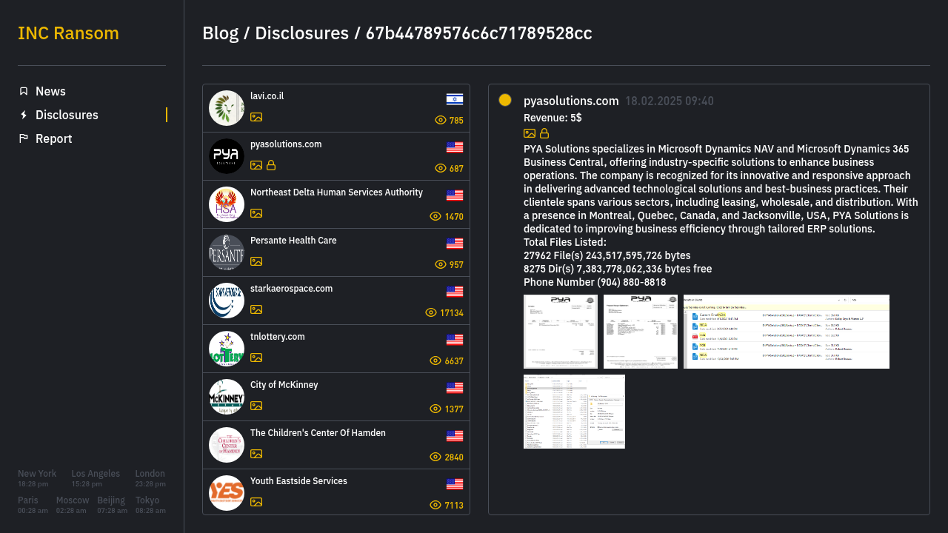Click the lock icon in detail panel
Viewport: 948px width, 533px height.
tap(544, 133)
